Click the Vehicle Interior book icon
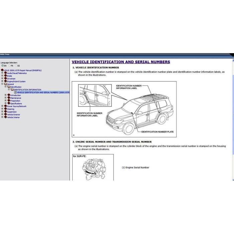Viewport: 234px width, 234px height. coord(6,117)
